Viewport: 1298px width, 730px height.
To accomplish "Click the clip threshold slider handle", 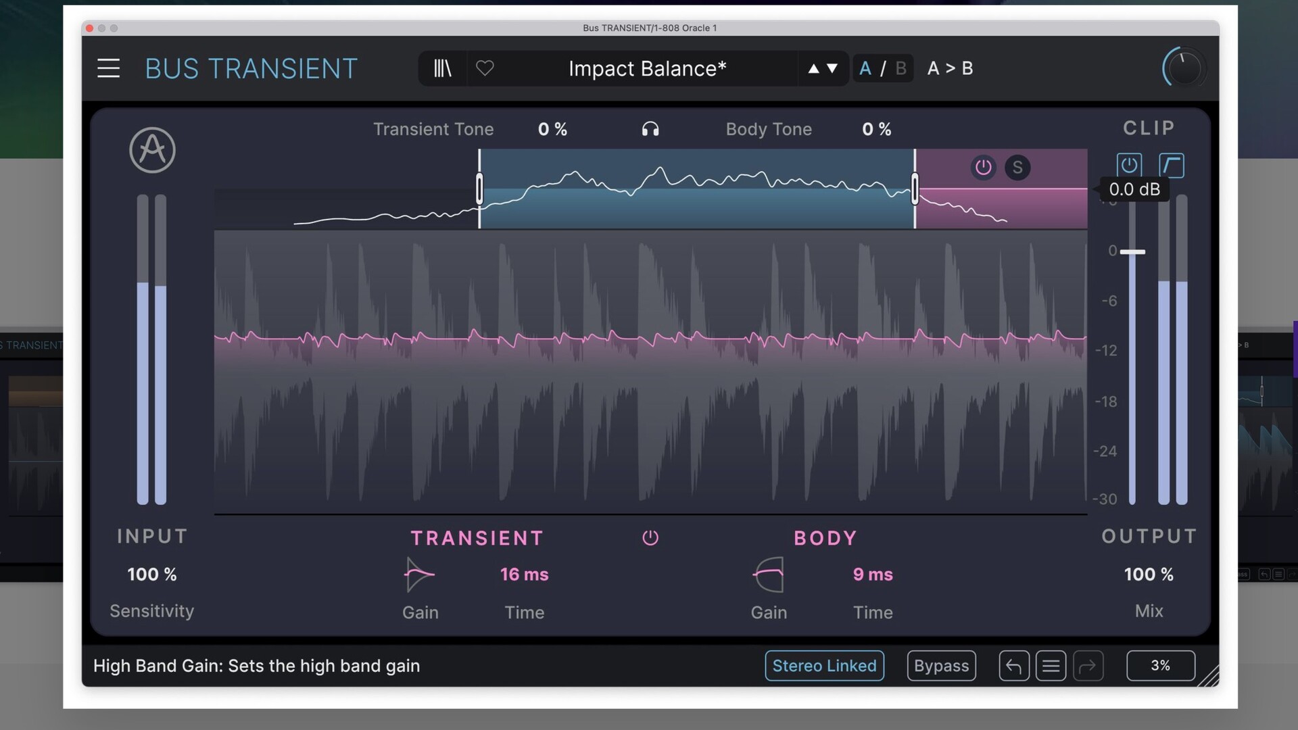I will click(1132, 252).
